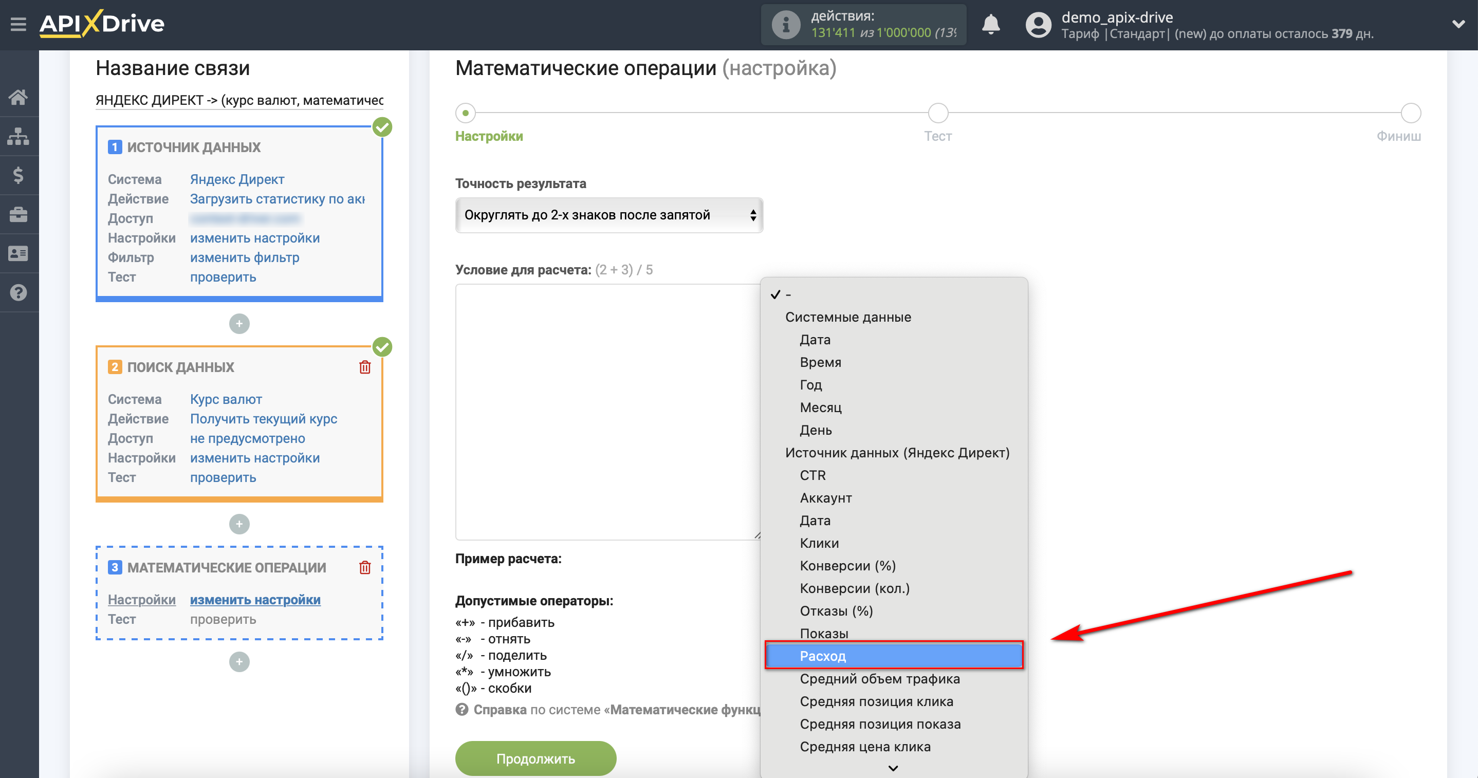Edit the connection name field
Screen dimensions: 1478x778
pos(239,100)
